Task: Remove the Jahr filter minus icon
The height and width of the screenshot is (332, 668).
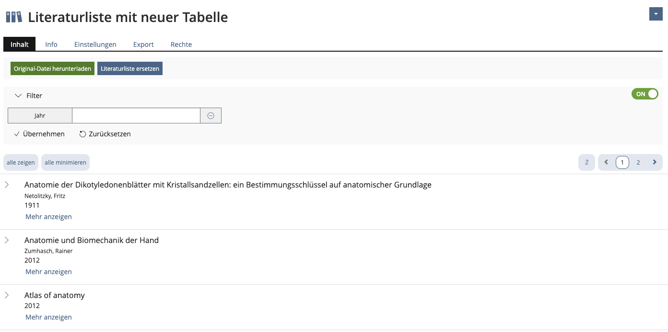Action: tap(211, 116)
